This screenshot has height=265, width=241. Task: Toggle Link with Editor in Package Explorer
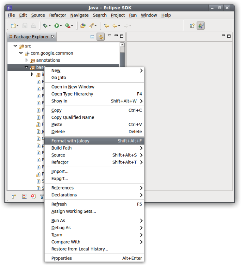click(101, 37)
